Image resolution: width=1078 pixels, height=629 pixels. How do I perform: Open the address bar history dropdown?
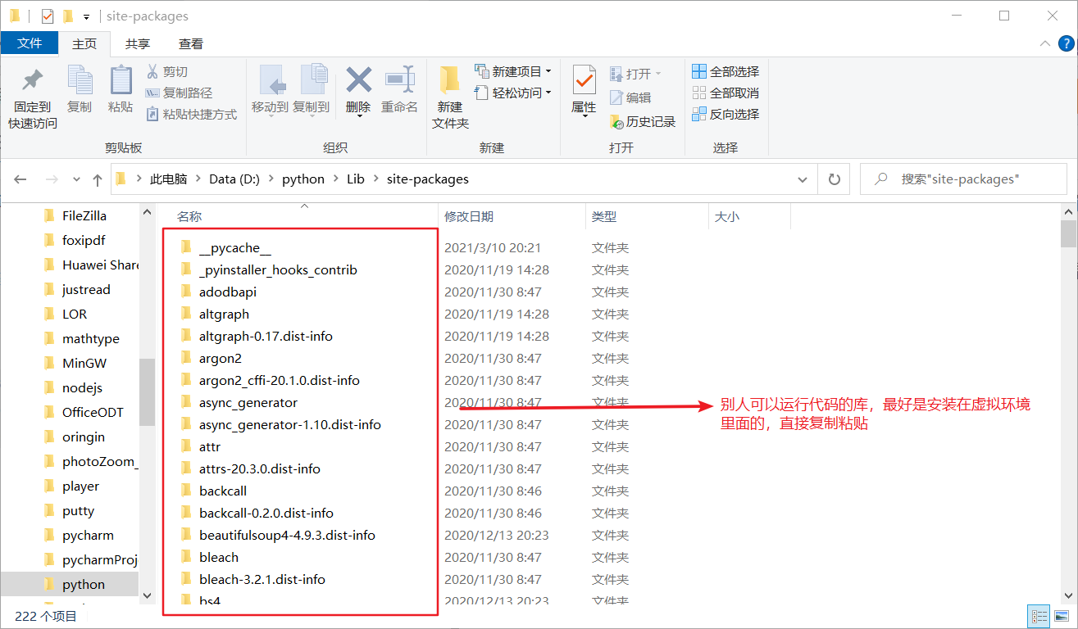click(x=802, y=179)
